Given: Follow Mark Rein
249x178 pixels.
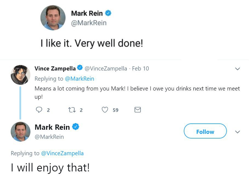Looking at the screenshot, I should 205,132.
